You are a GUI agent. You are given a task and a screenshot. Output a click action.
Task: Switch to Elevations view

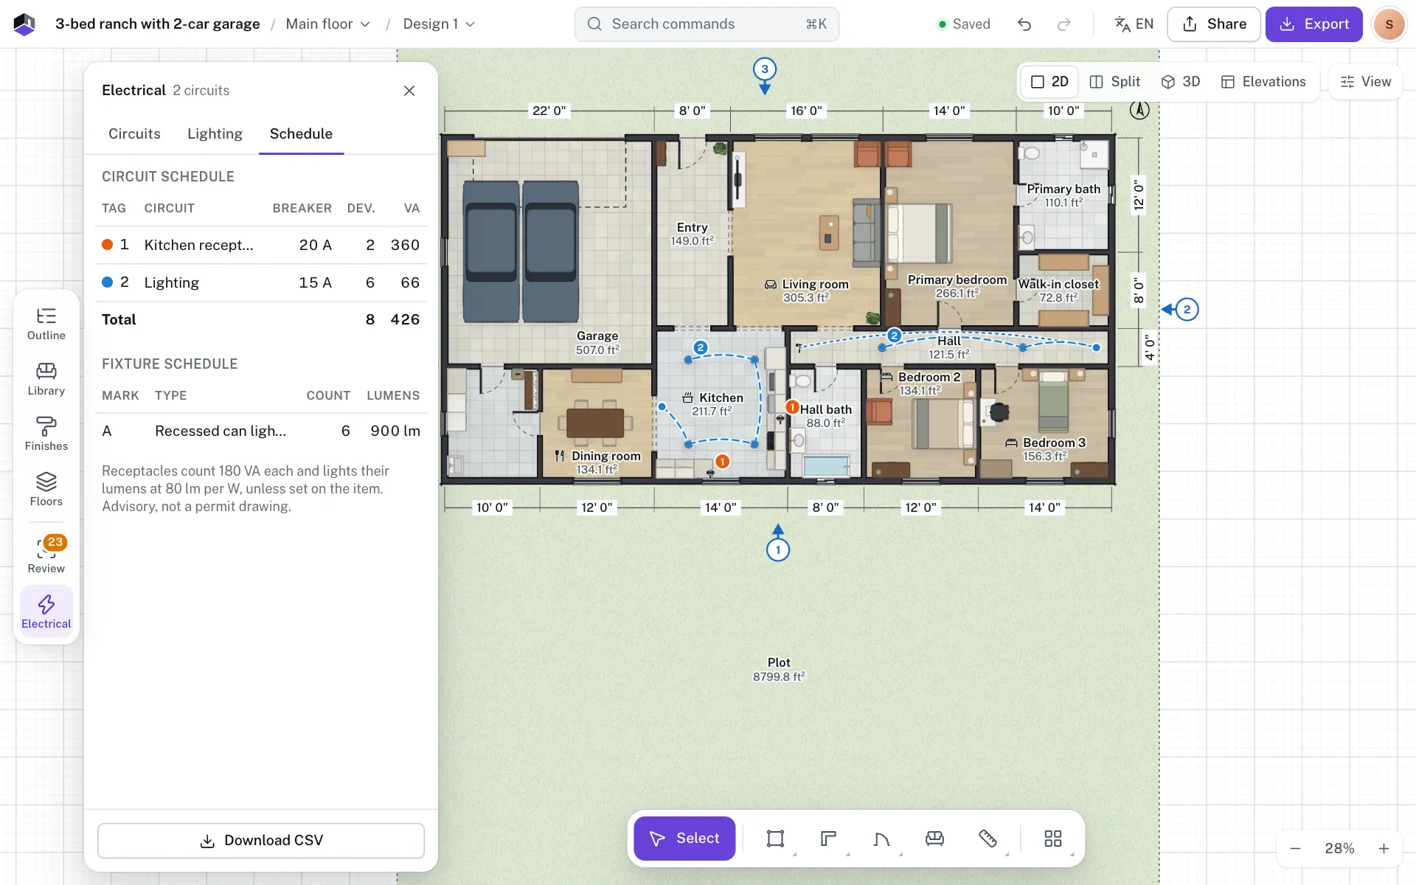(1263, 82)
